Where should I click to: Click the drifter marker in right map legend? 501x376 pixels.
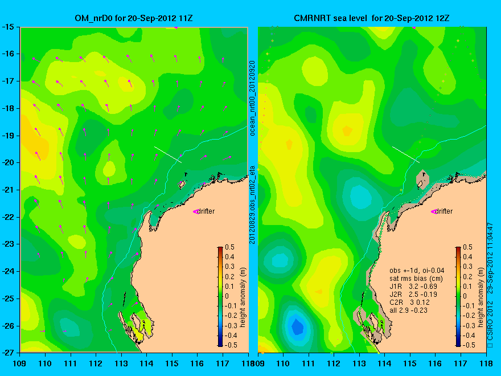434,212
